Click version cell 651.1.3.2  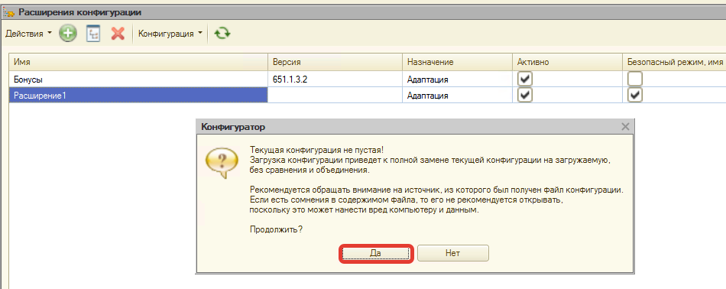[335, 80]
